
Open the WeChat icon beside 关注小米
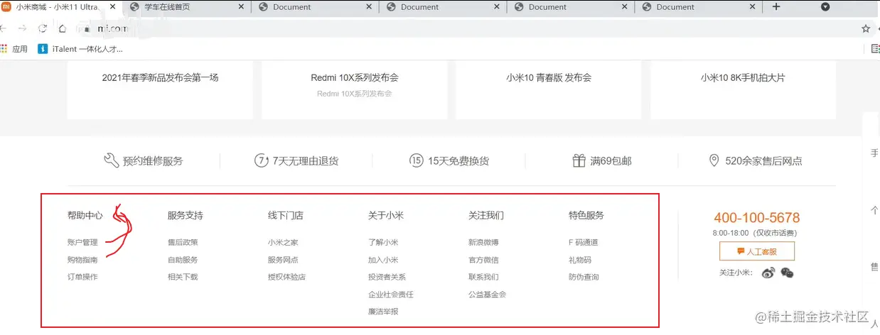tap(786, 273)
